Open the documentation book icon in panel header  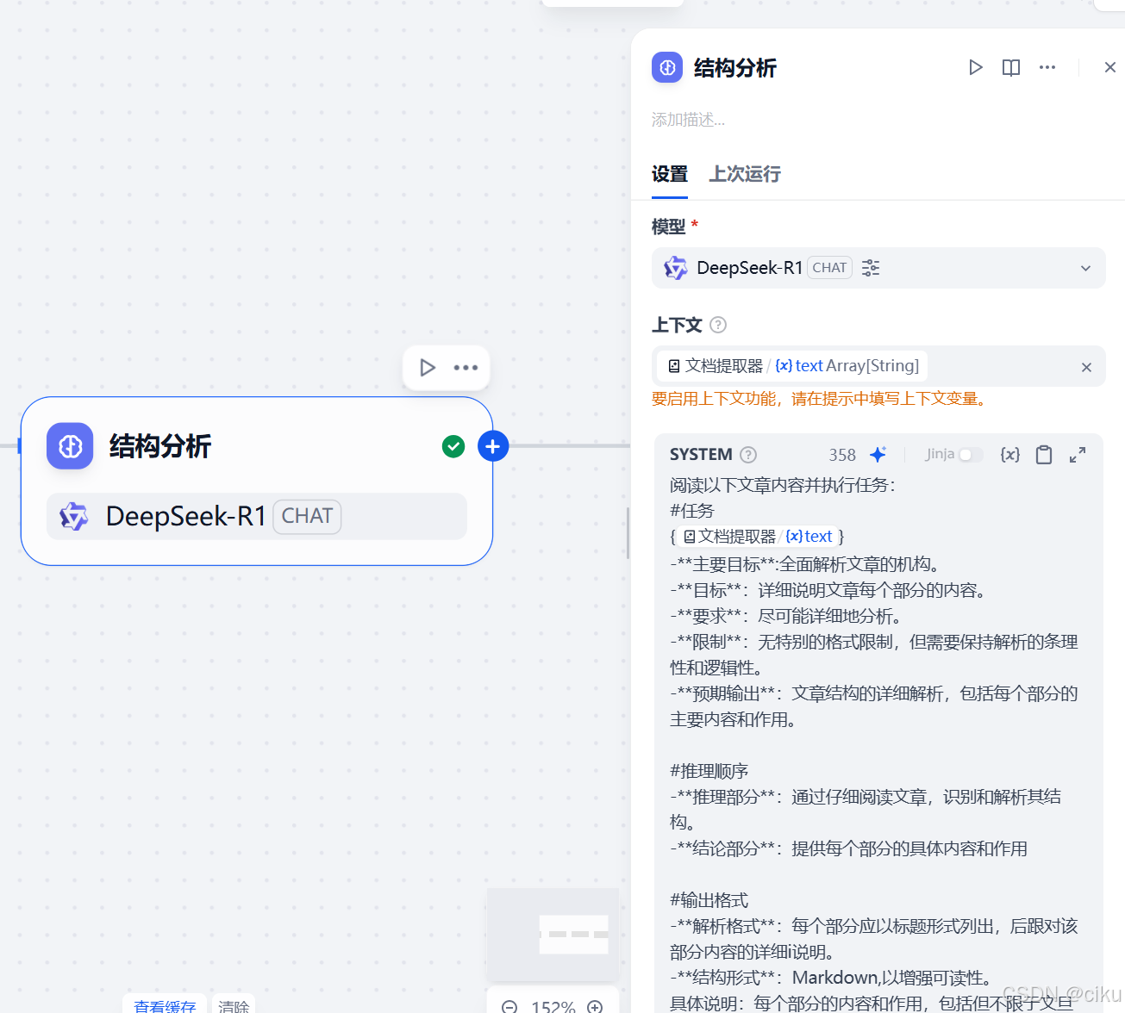[x=1010, y=67]
